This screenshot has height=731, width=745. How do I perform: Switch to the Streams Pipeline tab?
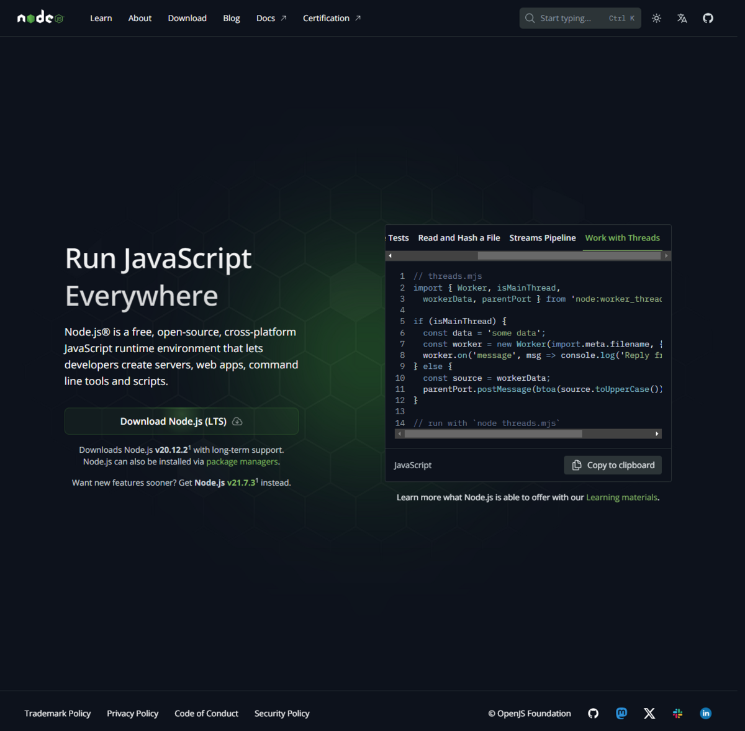coord(542,238)
